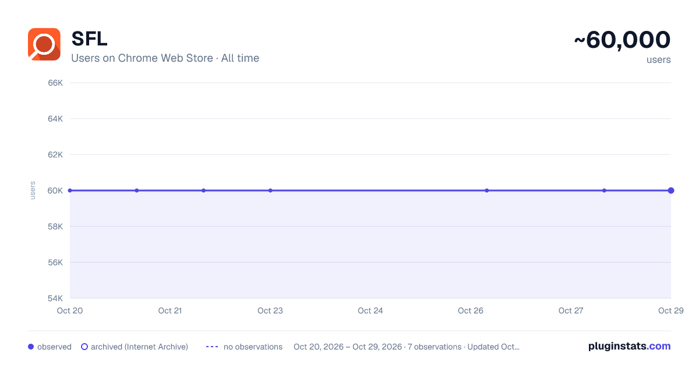Click the vertical 'users' axis title
This screenshot has height=367, width=699.
33,190
